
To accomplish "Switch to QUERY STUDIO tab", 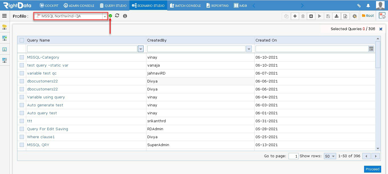I will [x=113, y=5].
